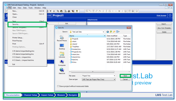Image resolution: width=176 pixels, height=101 pixels.
Task: Click the create new folder icon
Action: tap(114, 32)
